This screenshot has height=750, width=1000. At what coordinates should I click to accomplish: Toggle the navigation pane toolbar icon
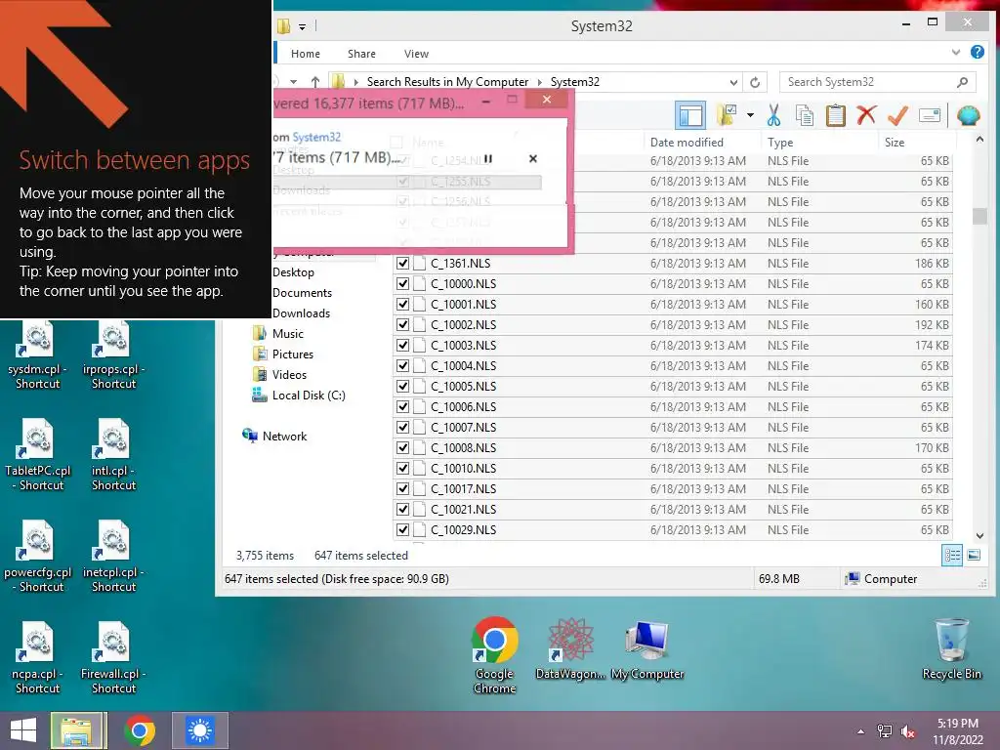690,115
